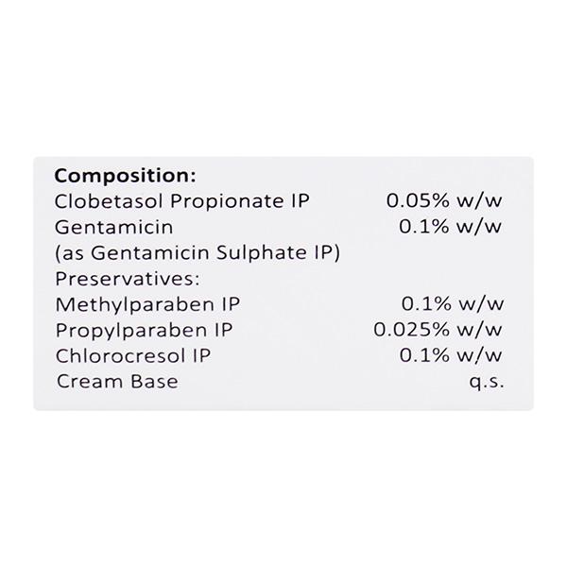Click the 0.05% w/w value
567x567 pixels.
443,201
